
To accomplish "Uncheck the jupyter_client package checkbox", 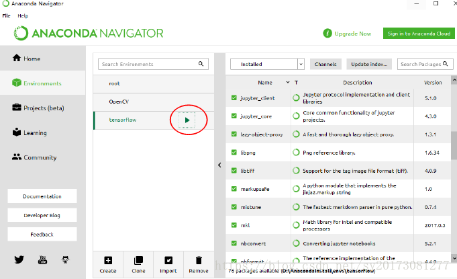I will 234,97.
